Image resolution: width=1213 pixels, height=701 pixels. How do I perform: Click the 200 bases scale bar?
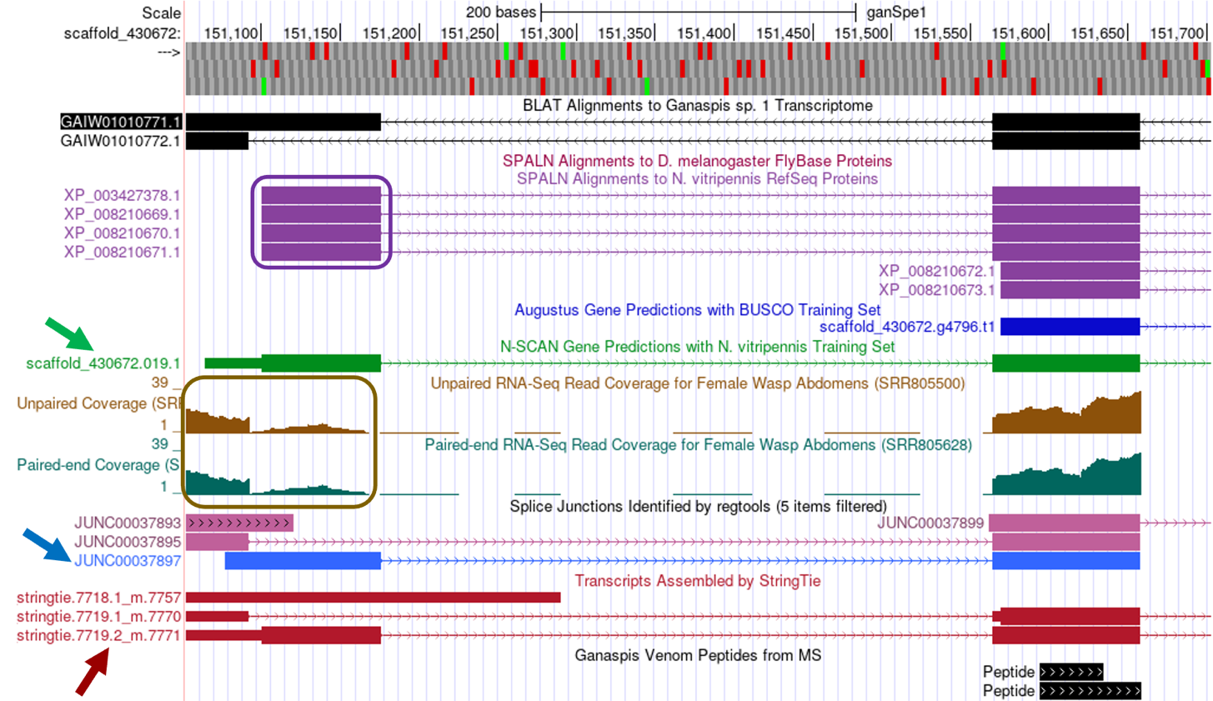(699, 13)
